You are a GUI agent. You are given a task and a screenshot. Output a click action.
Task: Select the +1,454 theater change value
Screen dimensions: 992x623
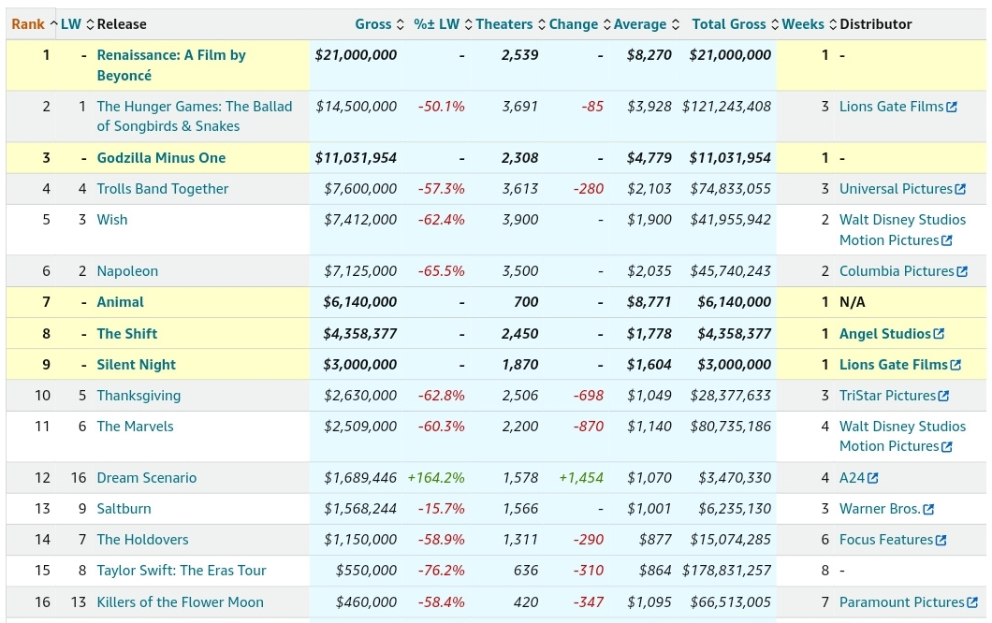point(581,478)
